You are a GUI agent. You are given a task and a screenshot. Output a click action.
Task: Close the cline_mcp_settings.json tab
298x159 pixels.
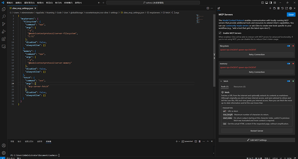pyautogui.click(x=35, y=8)
